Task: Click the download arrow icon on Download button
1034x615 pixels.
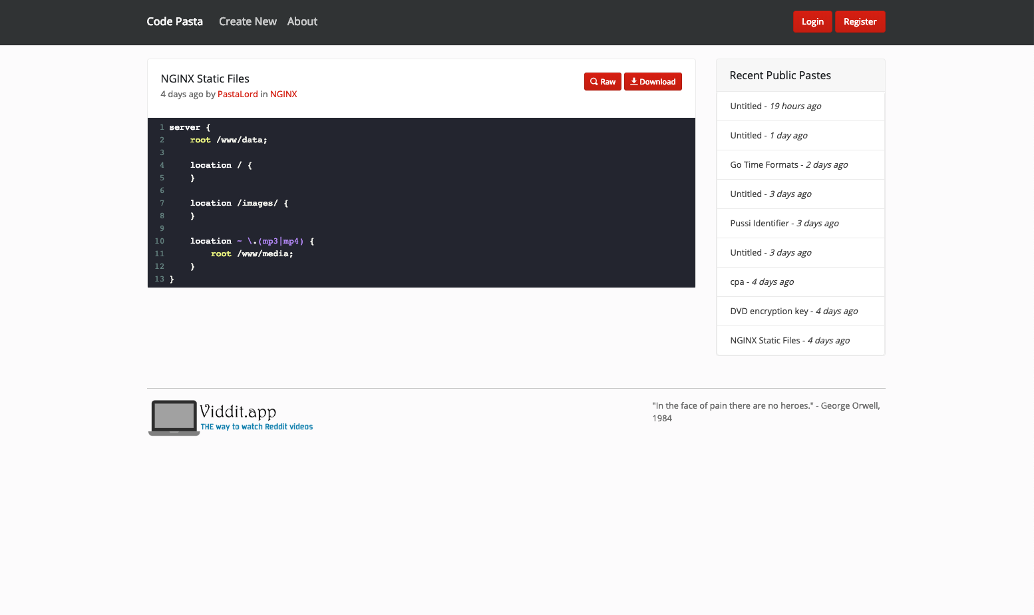Action: tap(633, 81)
